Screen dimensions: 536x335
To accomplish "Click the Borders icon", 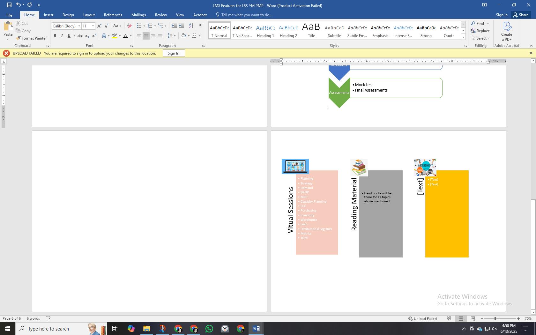I will pyautogui.click(x=194, y=36).
